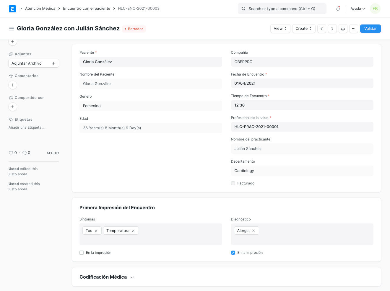Focus the search command bar
This screenshot has height=291, width=390.
point(282,9)
